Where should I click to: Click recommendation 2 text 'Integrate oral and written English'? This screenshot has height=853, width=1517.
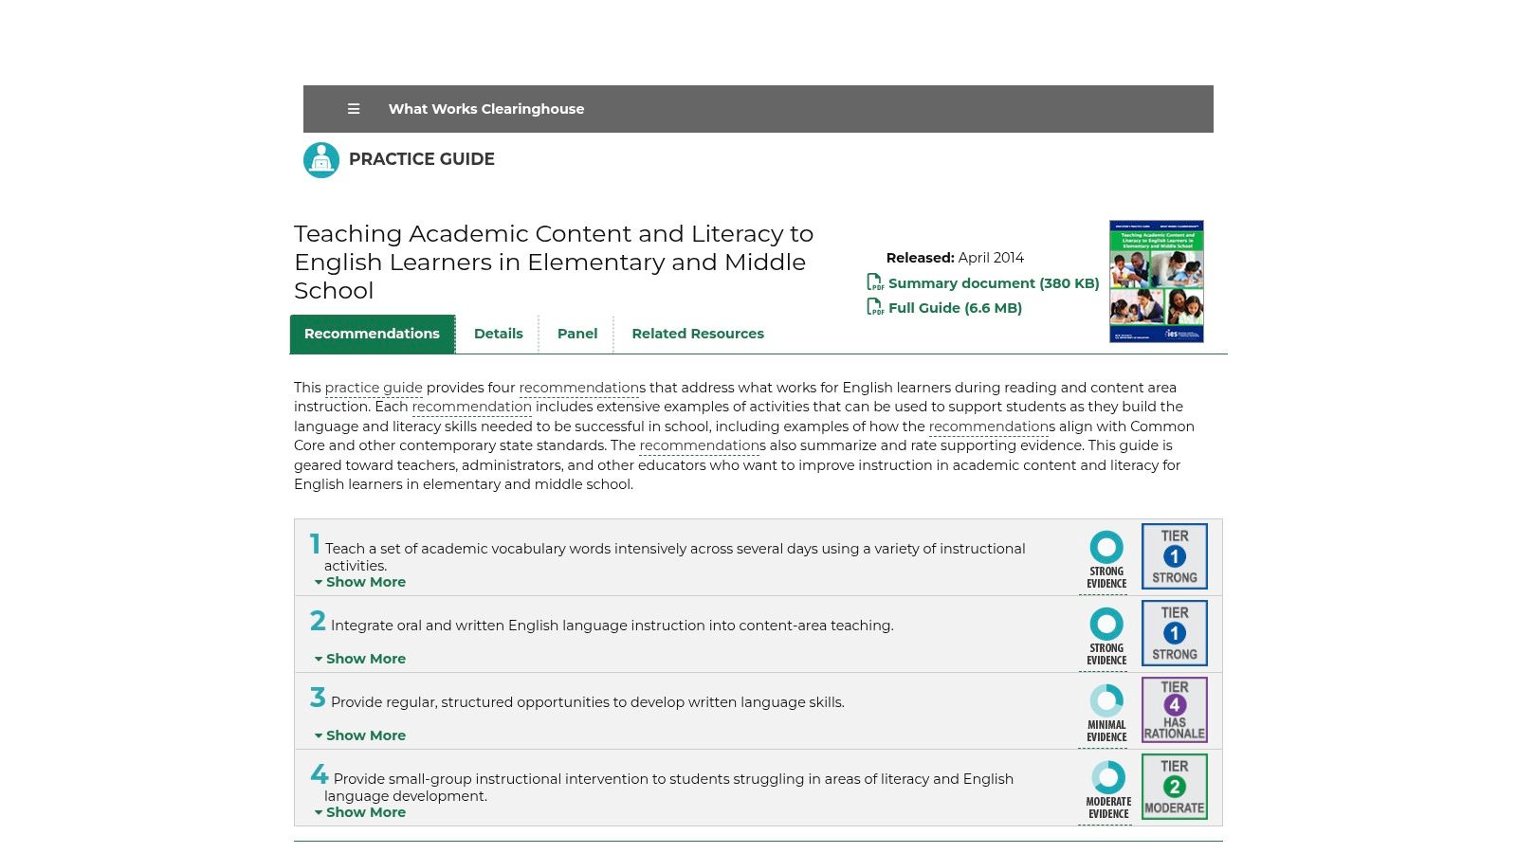coord(612,626)
